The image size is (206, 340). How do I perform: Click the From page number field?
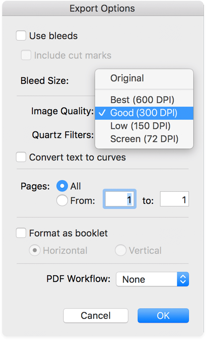[120, 199]
